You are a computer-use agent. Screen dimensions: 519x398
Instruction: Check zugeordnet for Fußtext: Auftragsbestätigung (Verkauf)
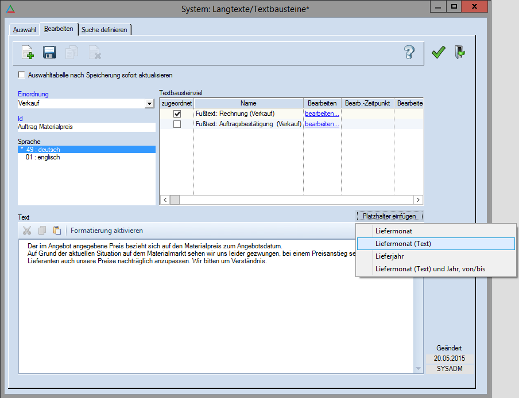tap(177, 124)
